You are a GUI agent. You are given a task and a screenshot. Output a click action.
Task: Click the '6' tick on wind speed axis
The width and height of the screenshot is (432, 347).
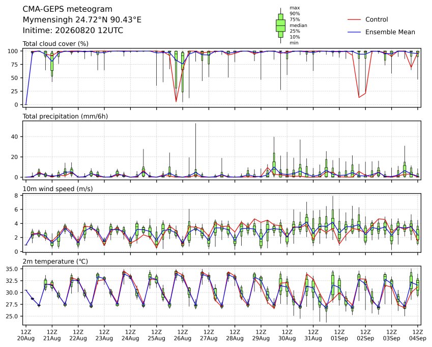point(16,210)
